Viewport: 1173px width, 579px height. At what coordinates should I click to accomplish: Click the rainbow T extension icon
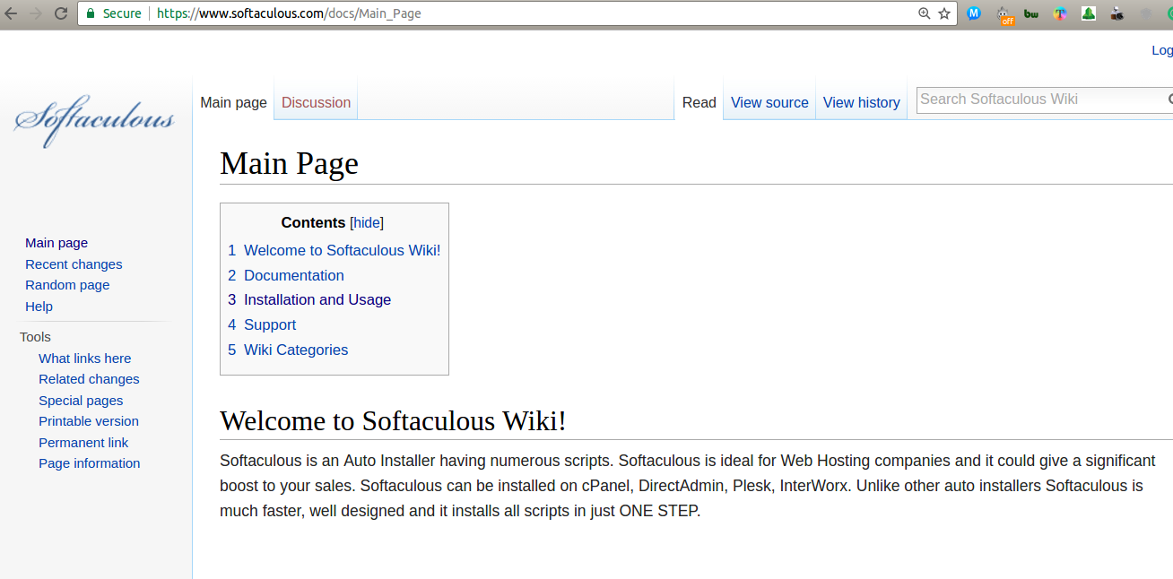pyautogui.click(x=1060, y=13)
